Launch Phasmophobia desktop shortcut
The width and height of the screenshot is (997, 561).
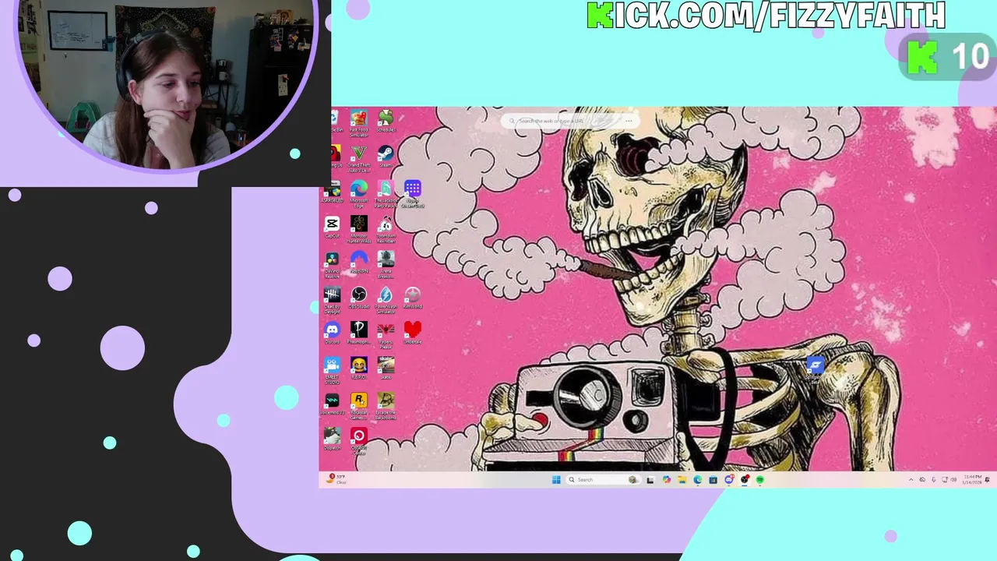[x=358, y=333]
